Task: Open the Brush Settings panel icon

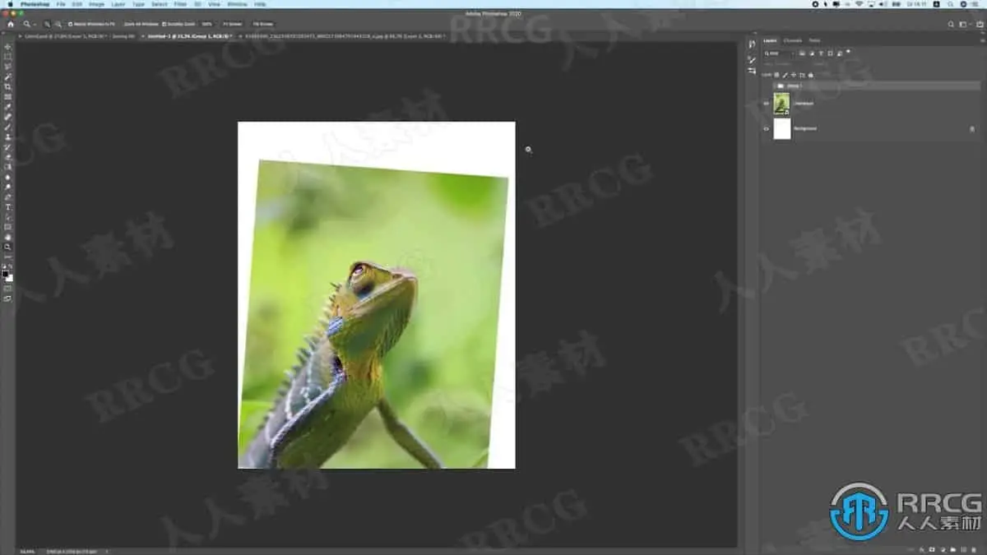Action: pos(752,60)
